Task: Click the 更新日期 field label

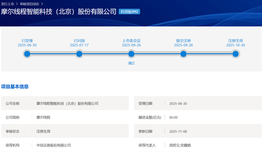Action: [145, 131]
